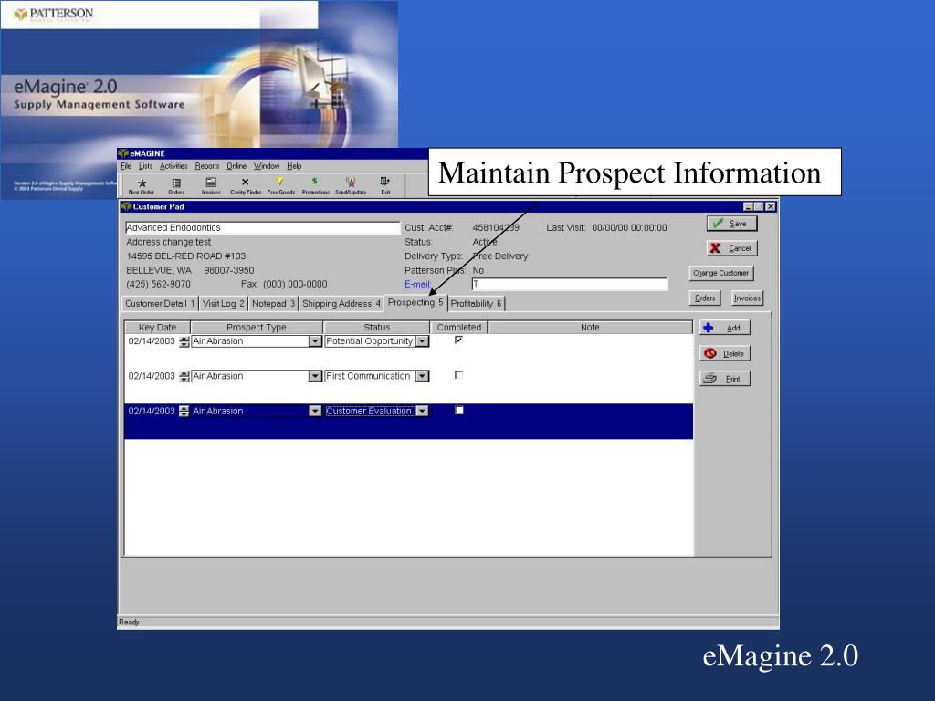Switch to the Profitability tab

pos(476,303)
